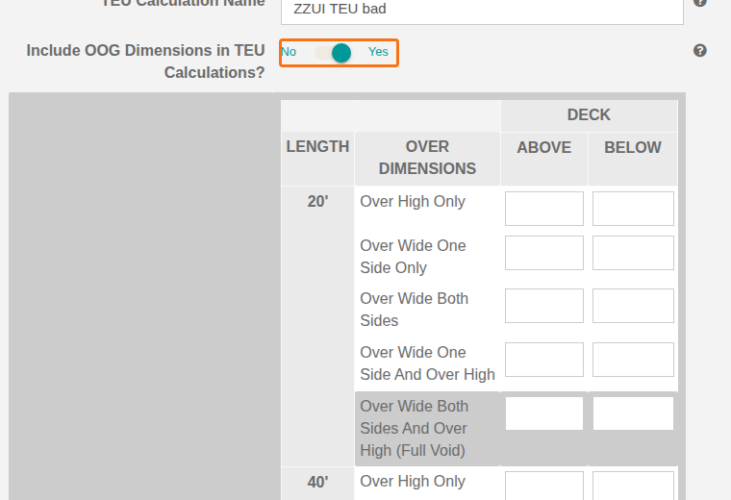The height and width of the screenshot is (500, 731).
Task: Select the 40' length row label
Action: coord(317,482)
